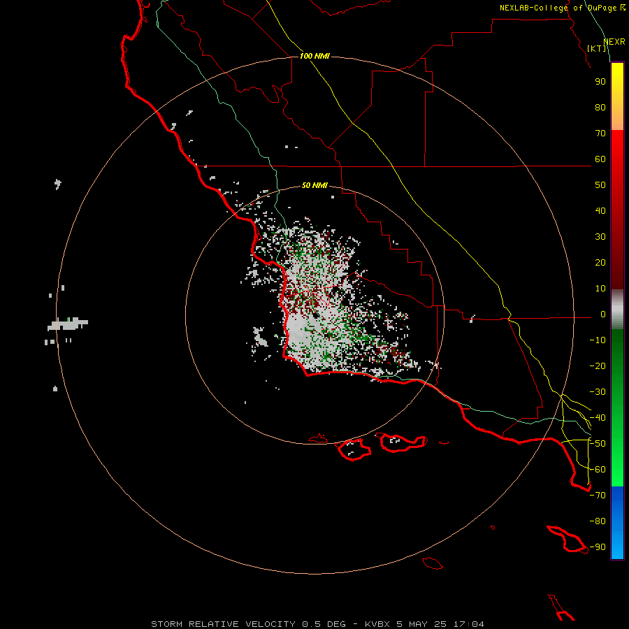The image size is (629, 629).
Task: Click the 30 value on velocity scale
Action: click(600, 237)
